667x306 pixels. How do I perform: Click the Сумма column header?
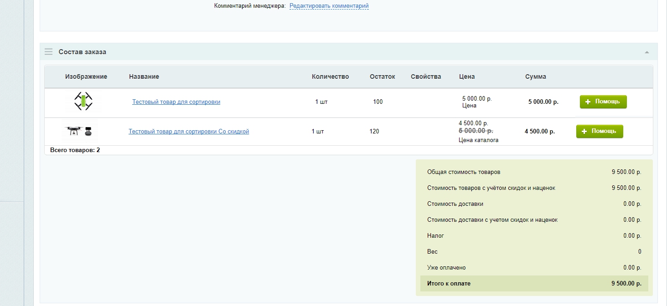535,76
